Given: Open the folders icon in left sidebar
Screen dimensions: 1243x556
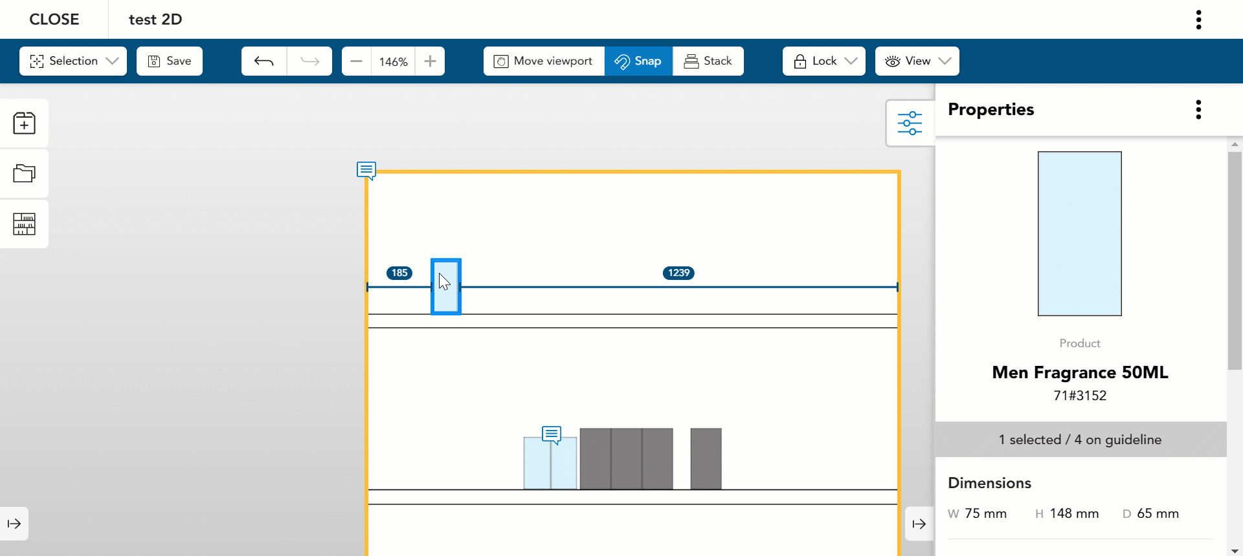Looking at the screenshot, I should point(24,173).
